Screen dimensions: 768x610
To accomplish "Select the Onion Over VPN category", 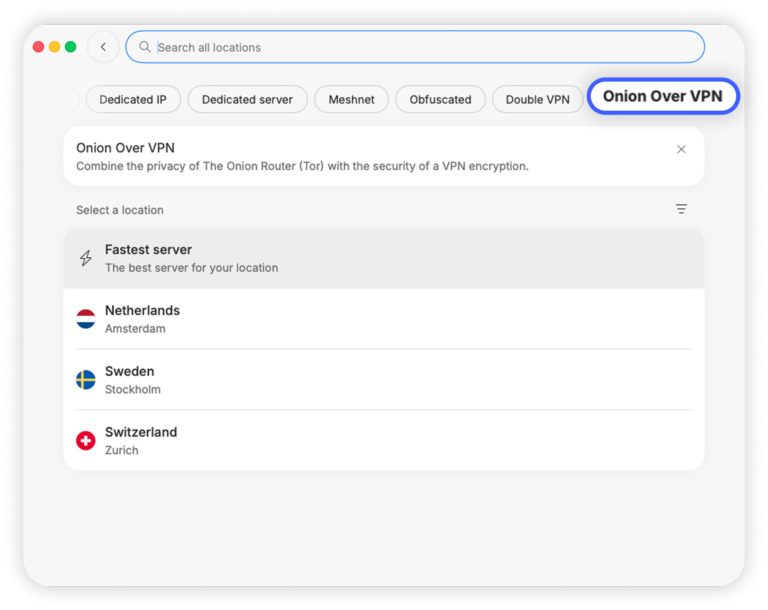I will (662, 96).
